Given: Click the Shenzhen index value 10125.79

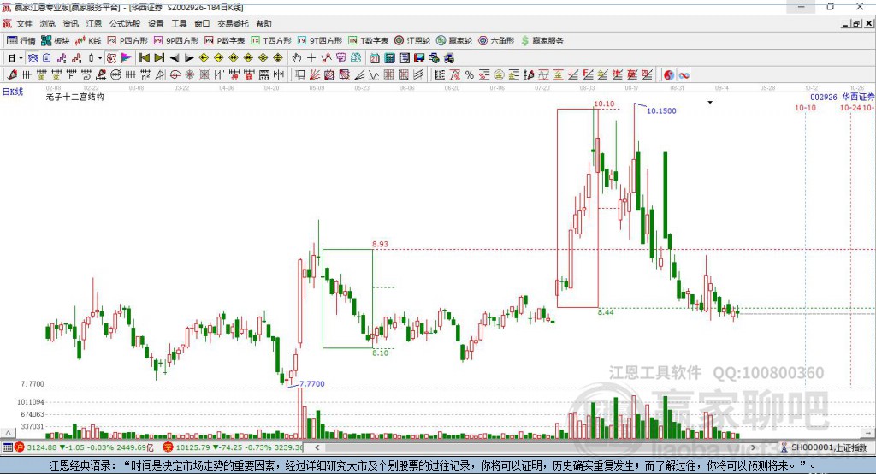Looking at the screenshot, I should 193,447.
